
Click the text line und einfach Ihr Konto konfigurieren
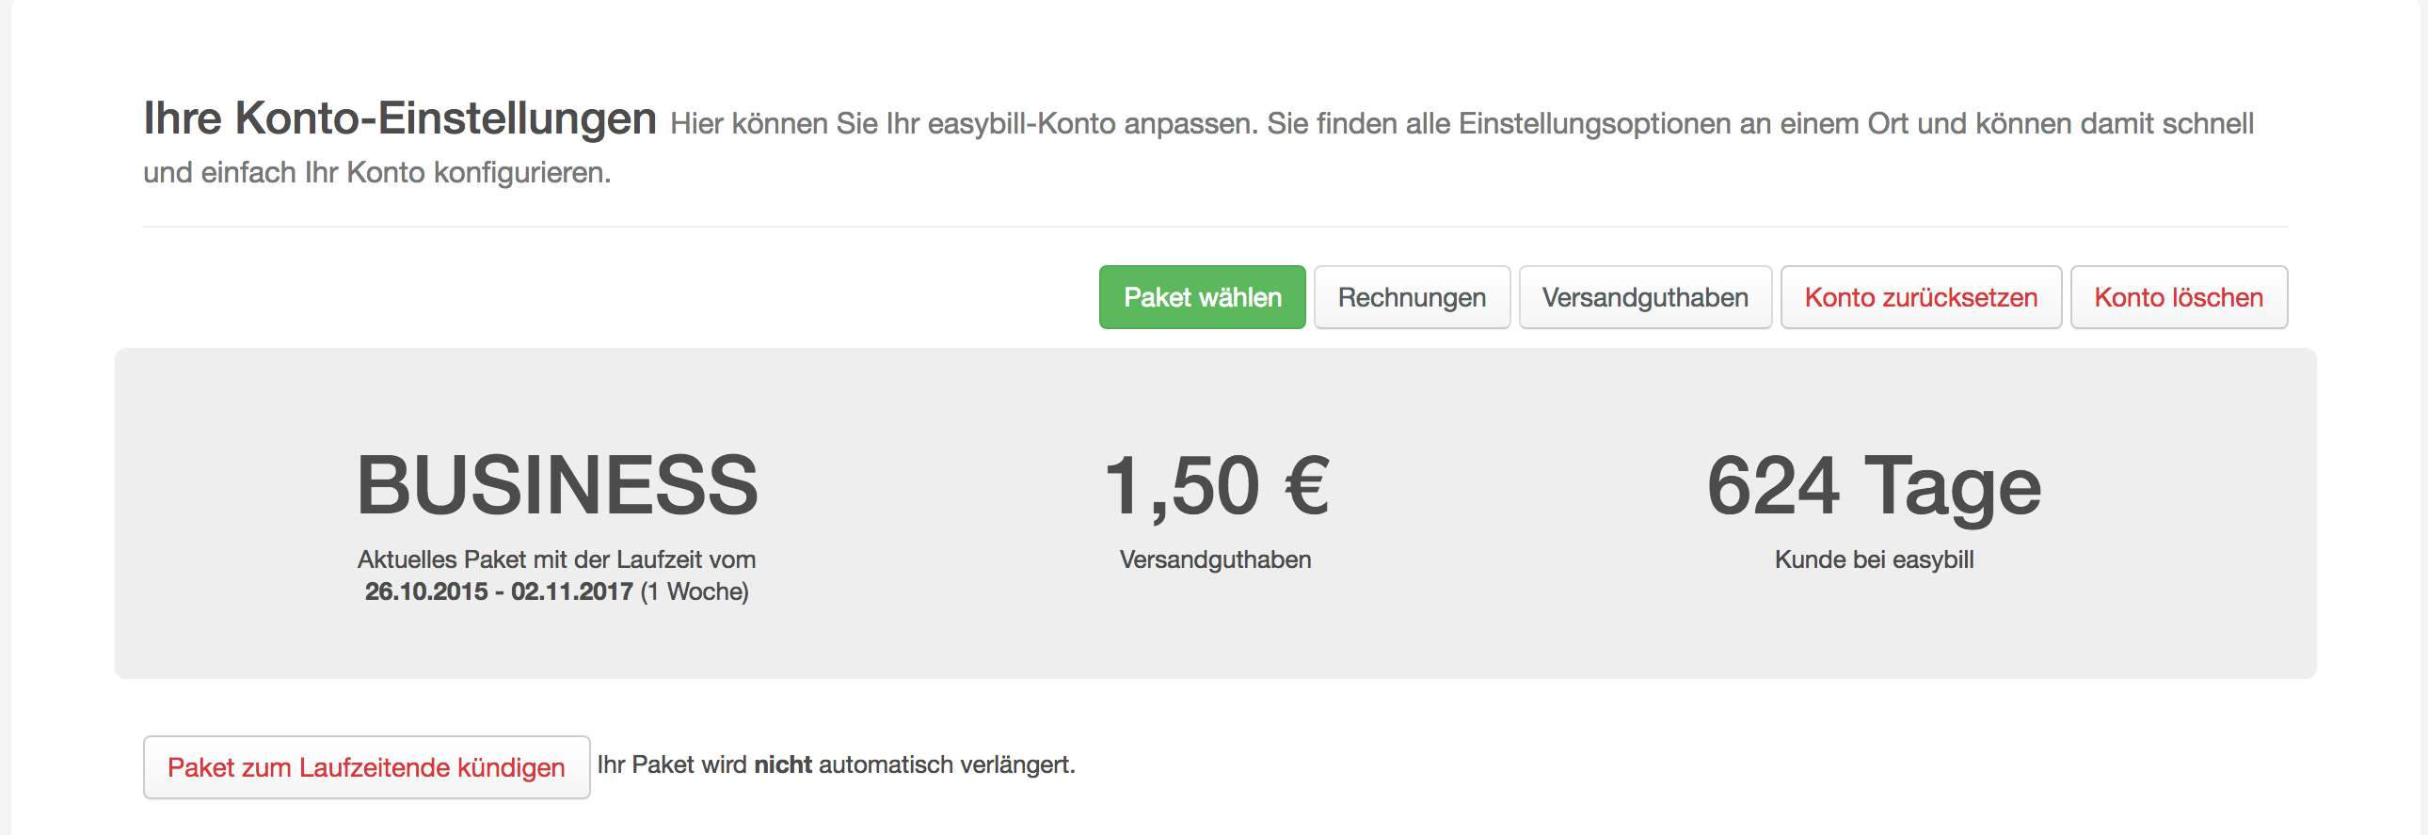click(377, 173)
